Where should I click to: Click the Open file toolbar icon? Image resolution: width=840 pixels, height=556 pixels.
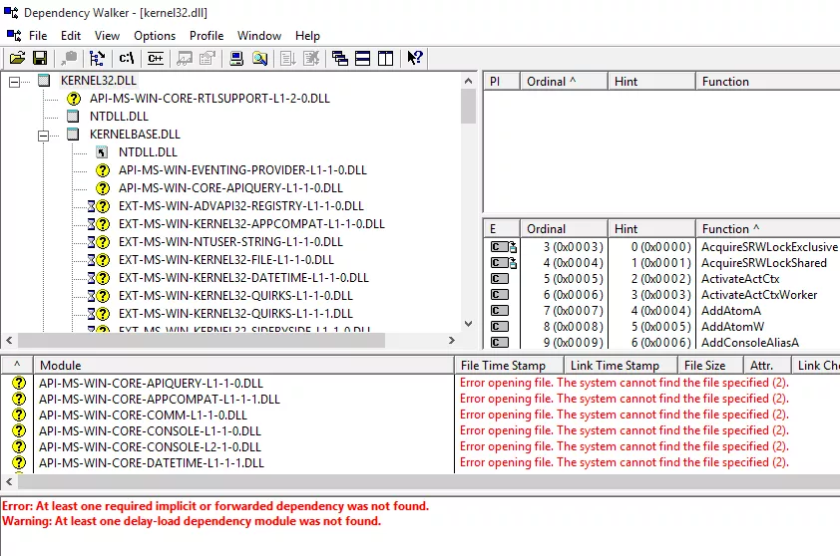[17, 58]
